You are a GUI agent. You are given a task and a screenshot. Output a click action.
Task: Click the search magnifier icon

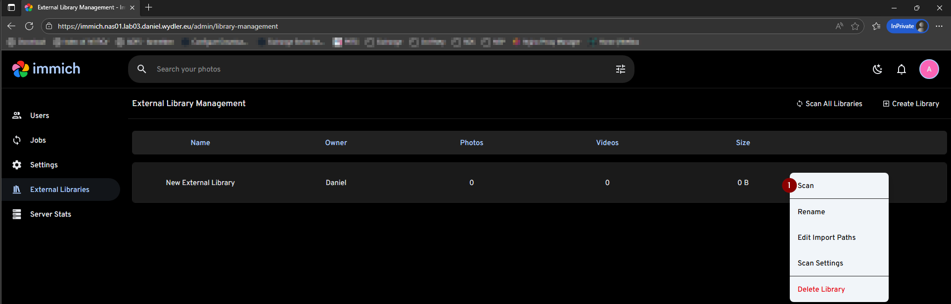142,69
